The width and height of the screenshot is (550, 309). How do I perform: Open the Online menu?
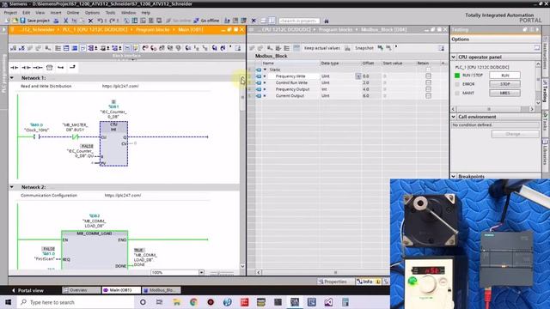pyautogui.click(x=73, y=12)
